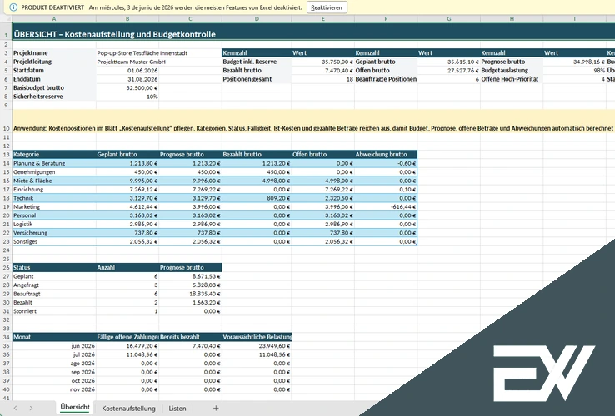Select Prognose brutto value 34.998,16 €
This screenshot has width=615, height=416.
pos(575,62)
